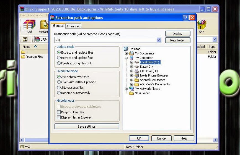Click the Add toolbar icon in WinRAR
This screenshot has width=240, height=155.
(x=29, y=25)
